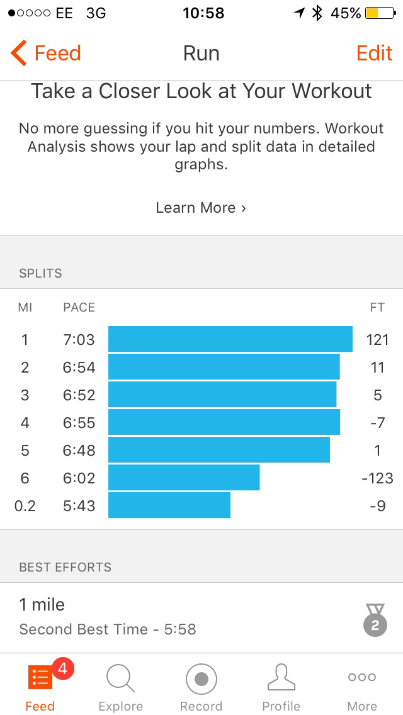403x715 pixels.
Task: Tap the back chevron arrow
Action: 19,53
